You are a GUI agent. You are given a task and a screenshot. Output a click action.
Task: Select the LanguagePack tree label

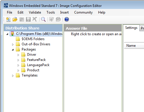[x=38, y=65]
